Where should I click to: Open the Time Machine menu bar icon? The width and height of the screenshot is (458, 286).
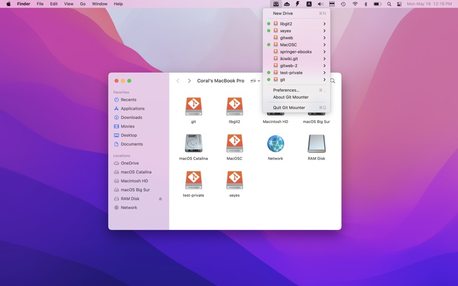pos(343,4)
